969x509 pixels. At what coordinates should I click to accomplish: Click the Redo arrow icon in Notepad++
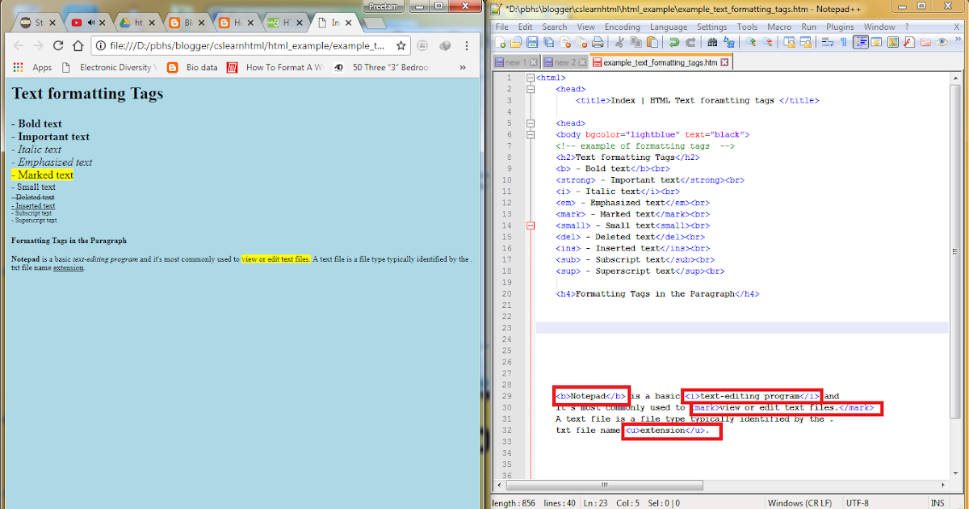click(690, 42)
